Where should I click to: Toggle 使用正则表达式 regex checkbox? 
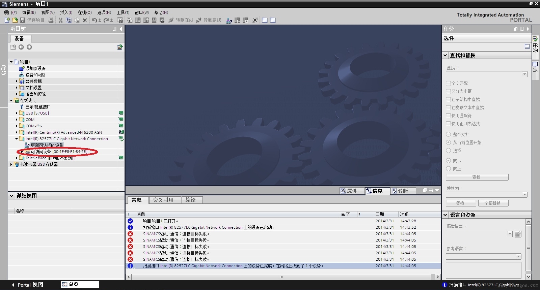click(449, 124)
